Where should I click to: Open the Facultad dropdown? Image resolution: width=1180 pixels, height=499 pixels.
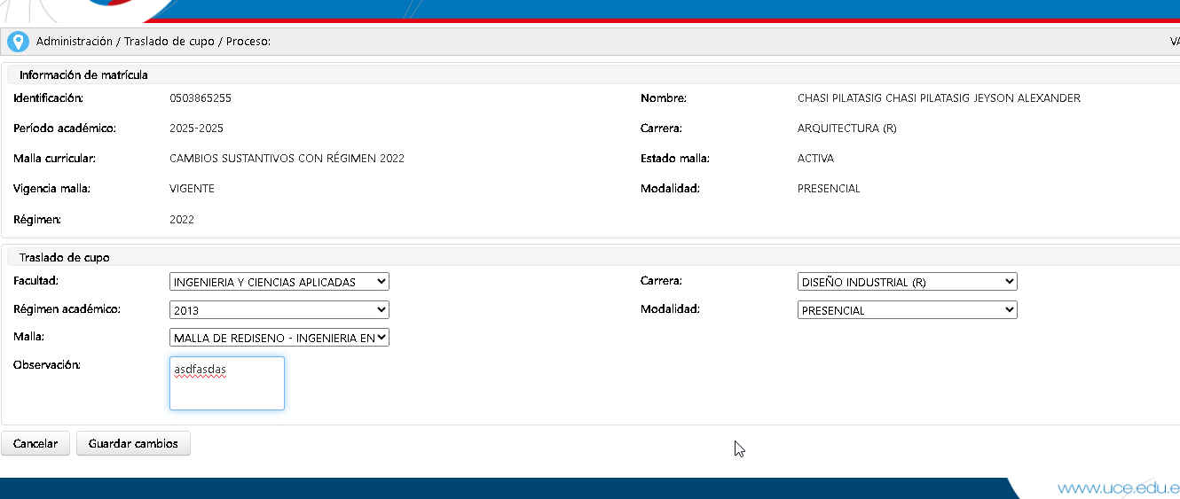pyautogui.click(x=279, y=282)
